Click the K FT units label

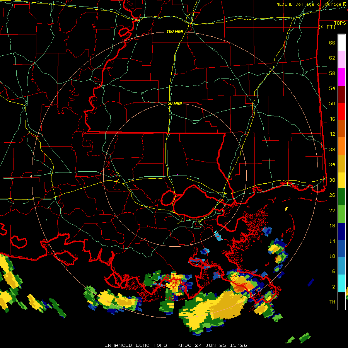[x=327, y=27]
